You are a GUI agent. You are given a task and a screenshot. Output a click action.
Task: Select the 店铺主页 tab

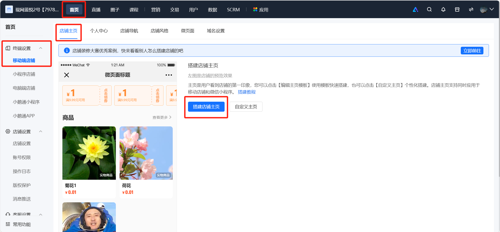(x=68, y=31)
